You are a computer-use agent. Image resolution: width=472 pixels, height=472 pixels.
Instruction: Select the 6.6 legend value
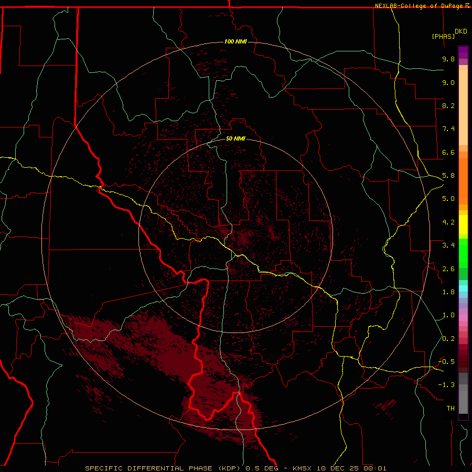(x=448, y=153)
